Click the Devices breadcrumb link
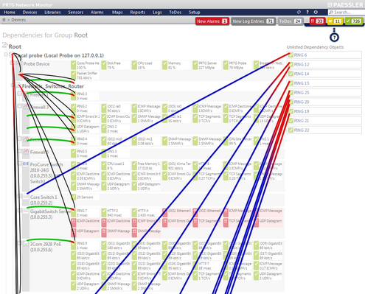The height and width of the screenshot is (294, 365). pyautogui.click(x=18, y=20)
